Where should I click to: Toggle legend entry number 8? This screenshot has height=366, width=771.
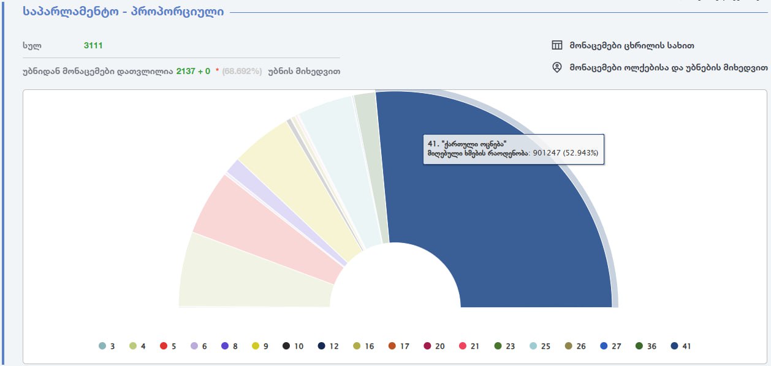(229, 346)
